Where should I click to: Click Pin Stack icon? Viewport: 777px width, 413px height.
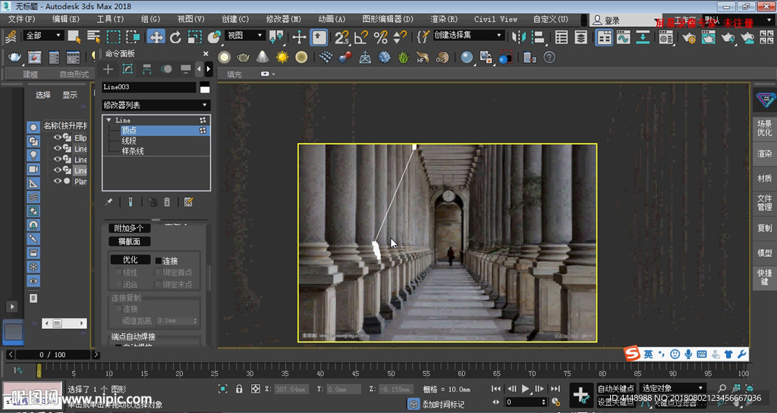109,202
